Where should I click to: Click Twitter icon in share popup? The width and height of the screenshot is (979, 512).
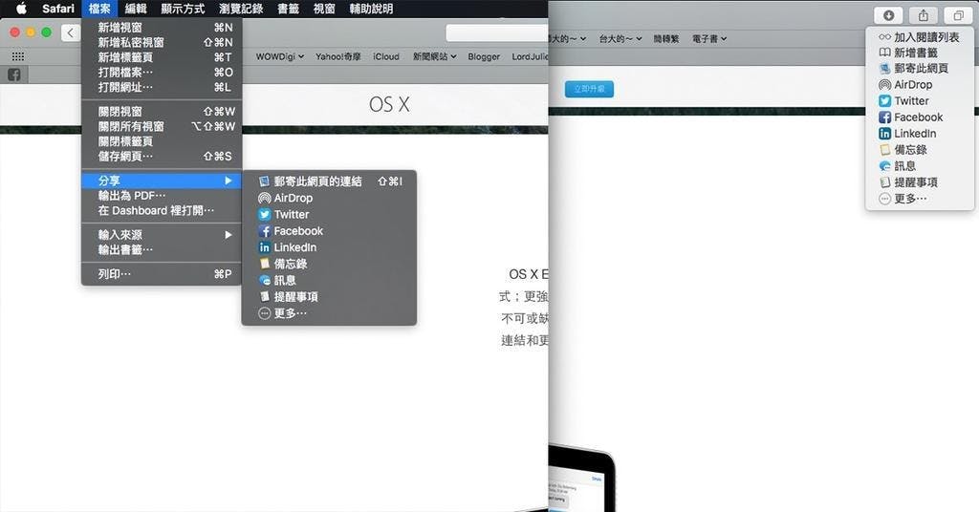pos(884,101)
